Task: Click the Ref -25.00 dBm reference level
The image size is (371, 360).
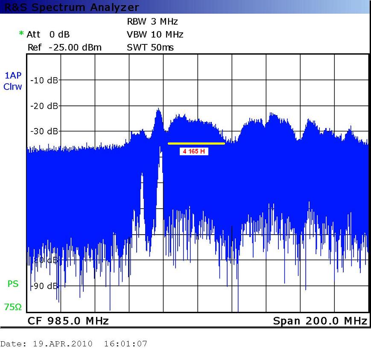Action: 64,47
